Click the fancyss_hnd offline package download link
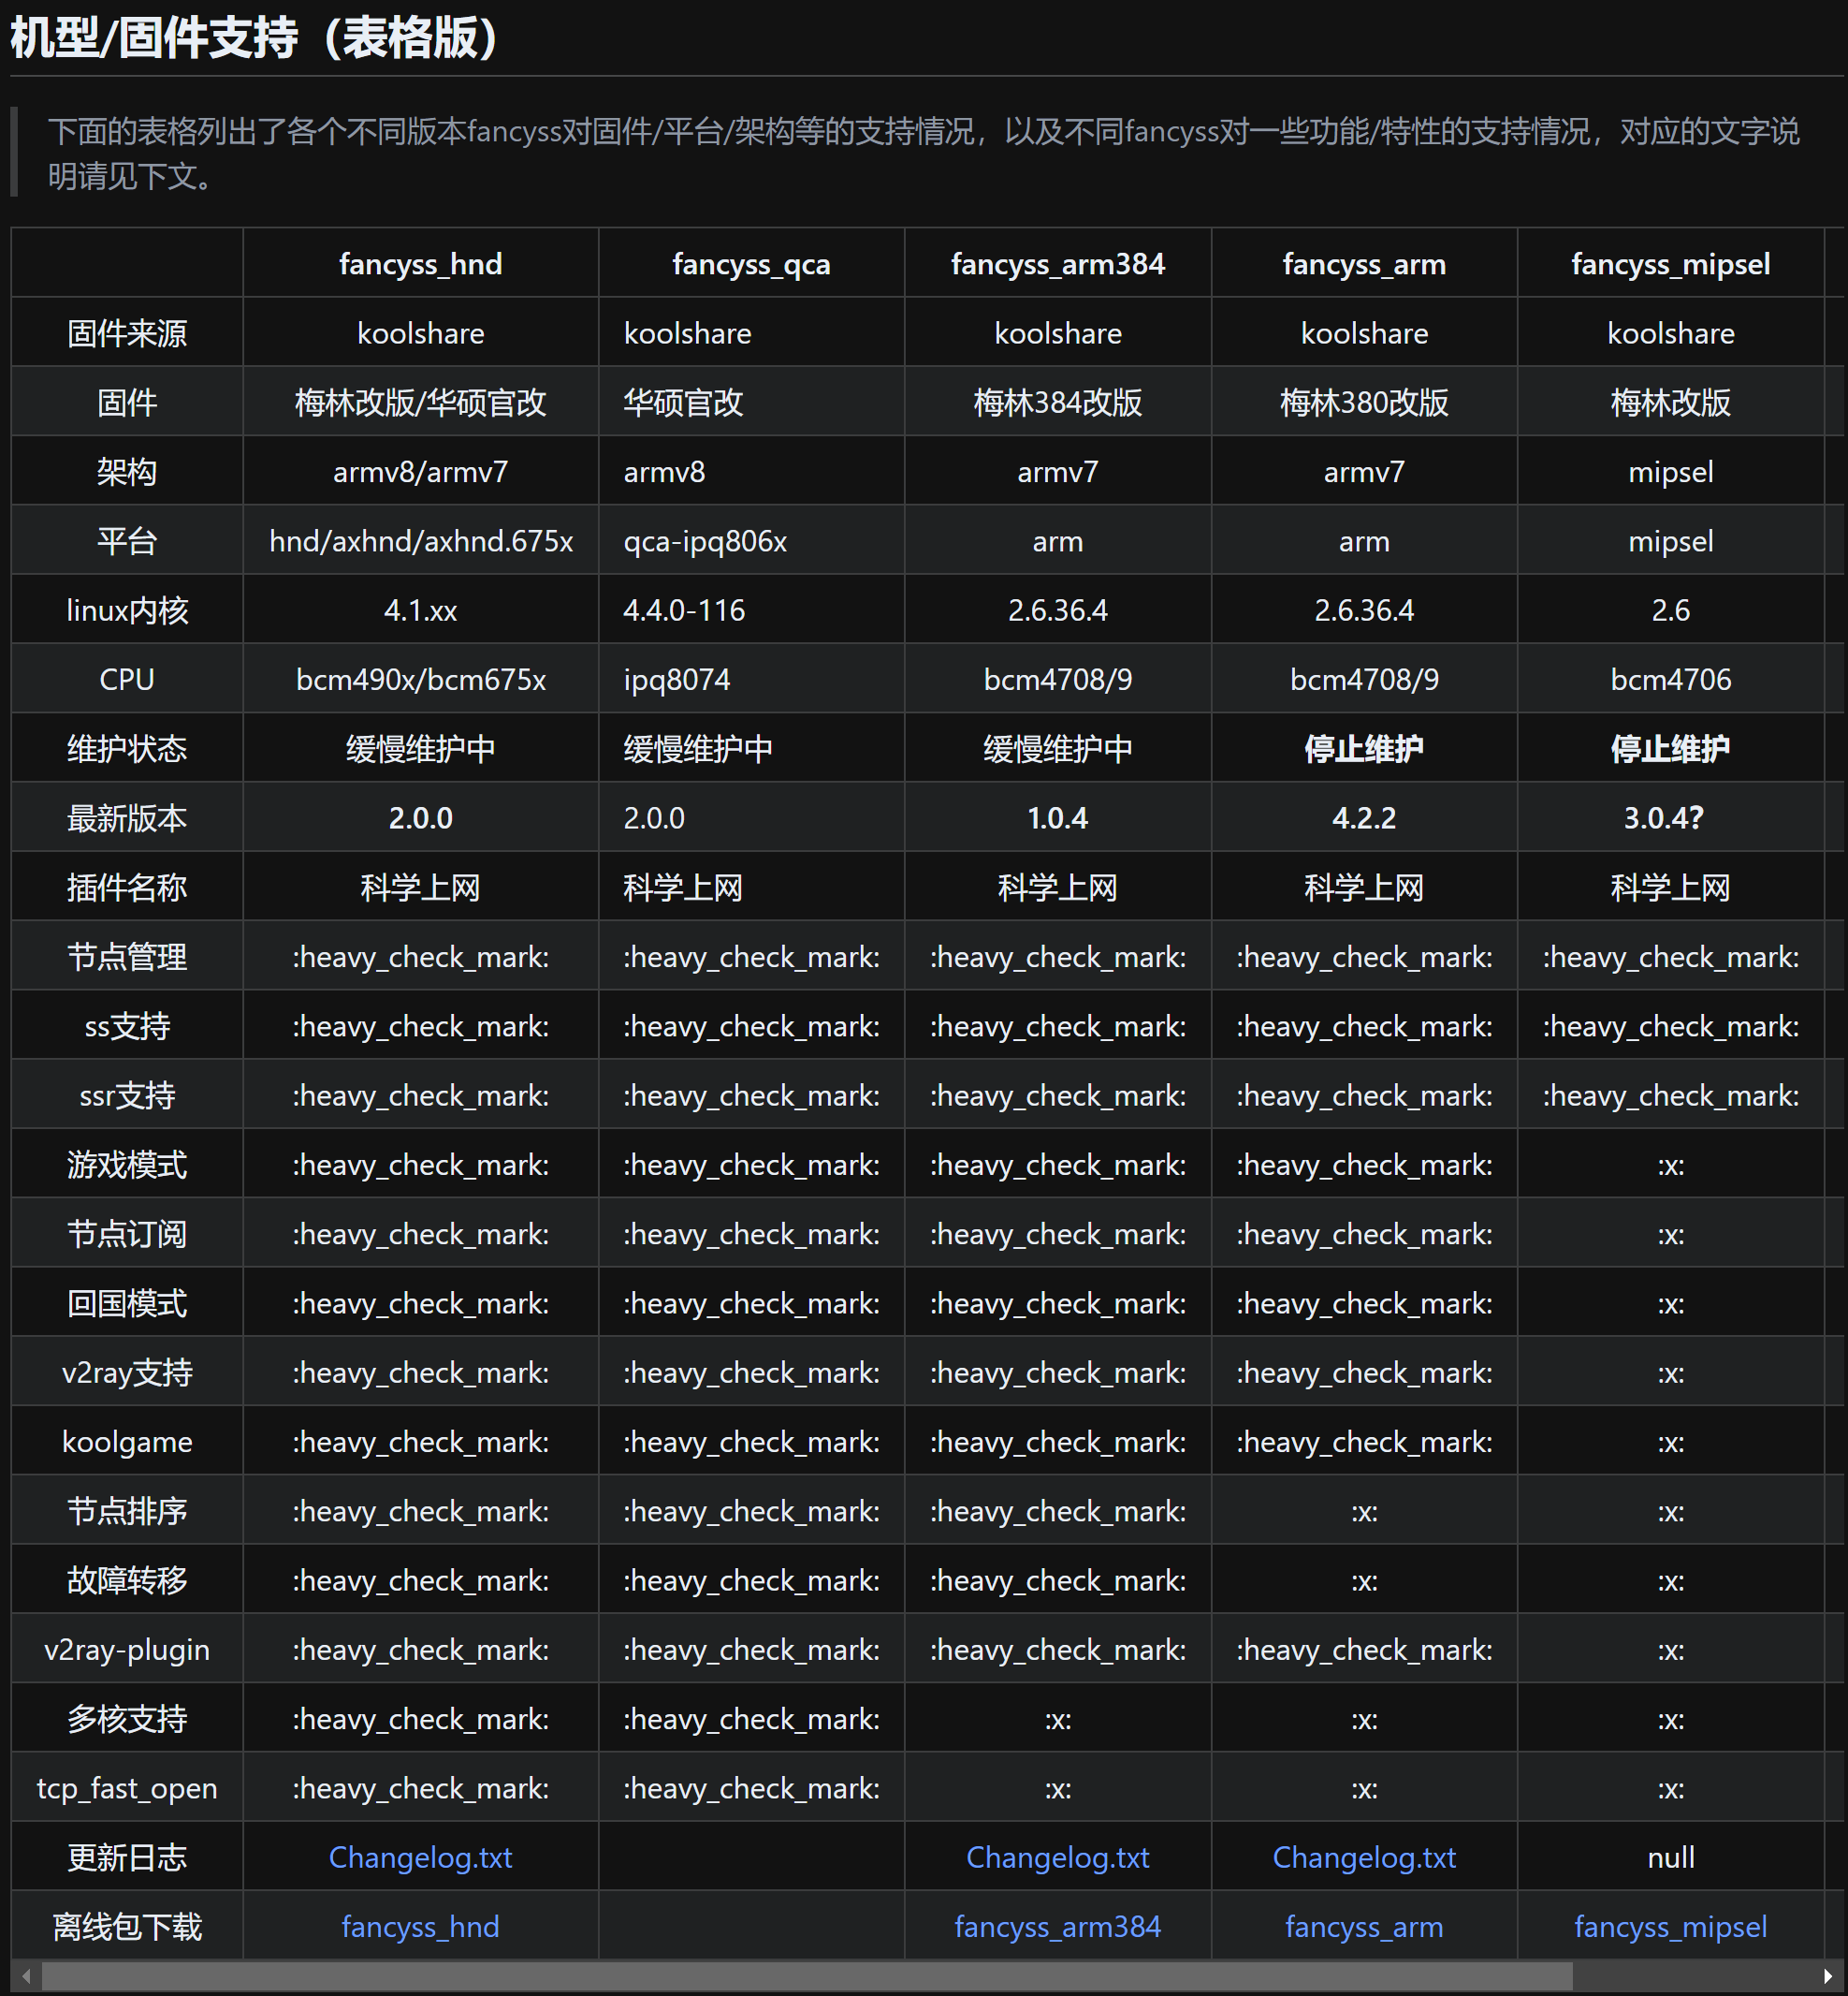 pos(420,1927)
